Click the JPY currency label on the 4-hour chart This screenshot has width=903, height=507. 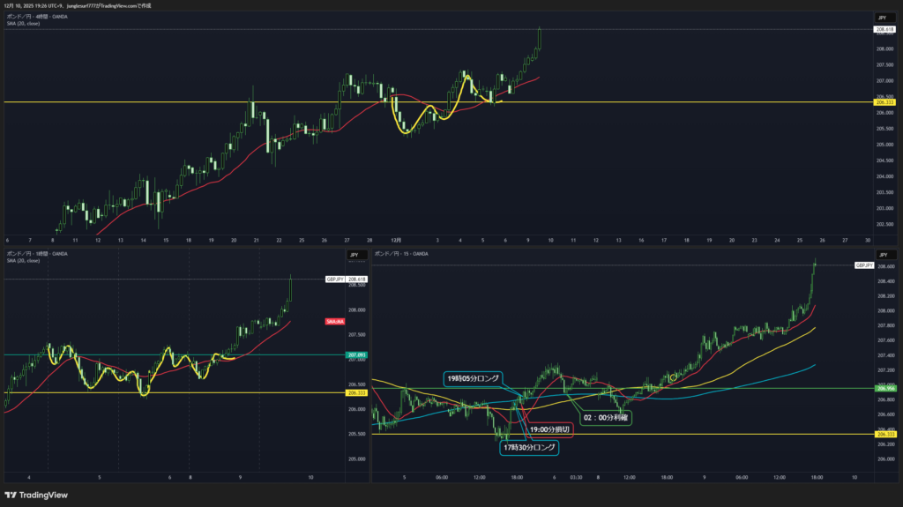(883, 18)
